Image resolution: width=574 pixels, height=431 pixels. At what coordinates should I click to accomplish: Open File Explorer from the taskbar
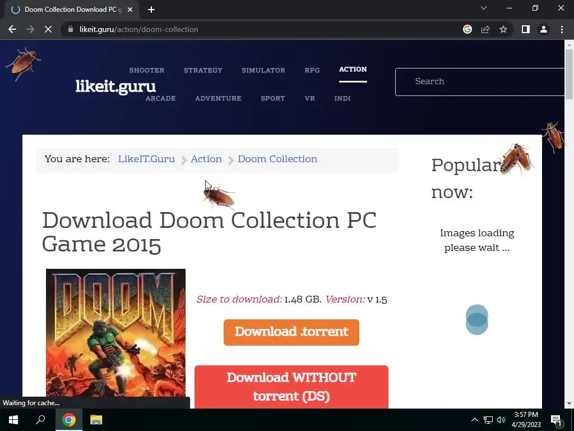96,420
